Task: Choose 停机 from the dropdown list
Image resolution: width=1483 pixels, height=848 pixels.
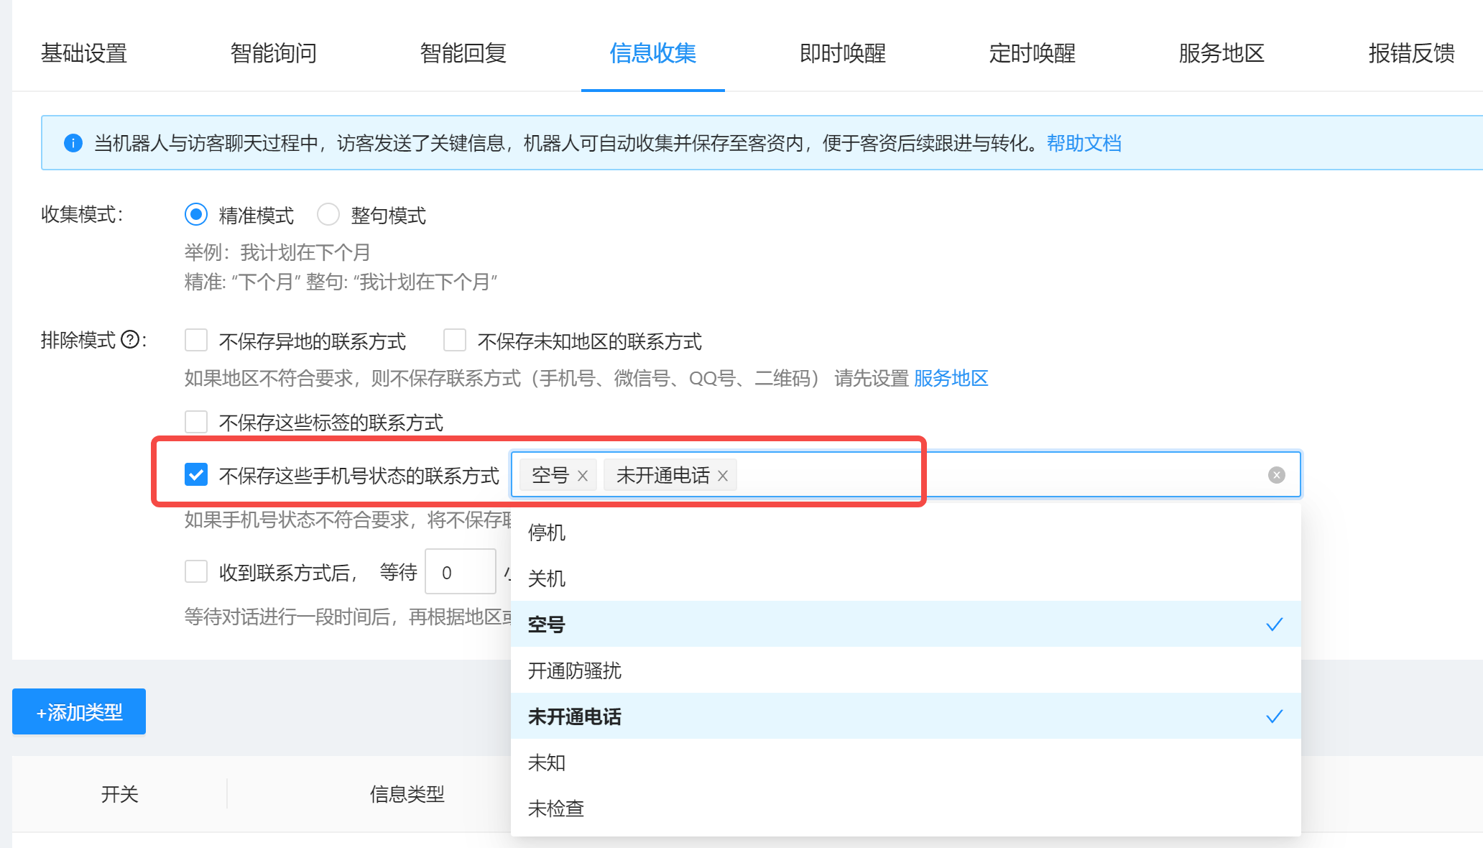Action: [x=546, y=533]
